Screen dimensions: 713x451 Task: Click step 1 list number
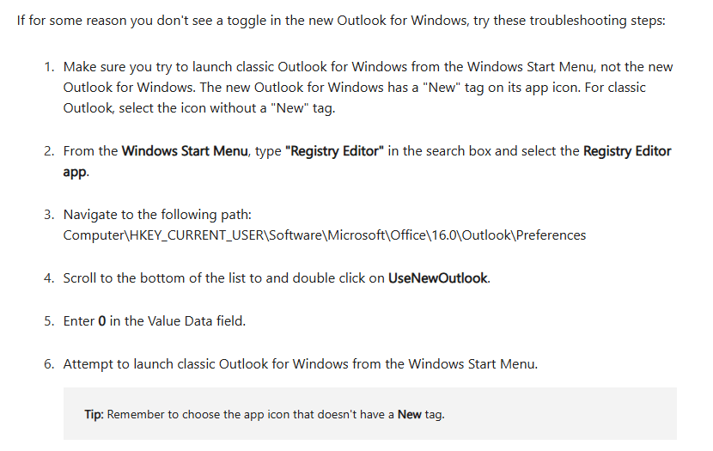pos(49,67)
